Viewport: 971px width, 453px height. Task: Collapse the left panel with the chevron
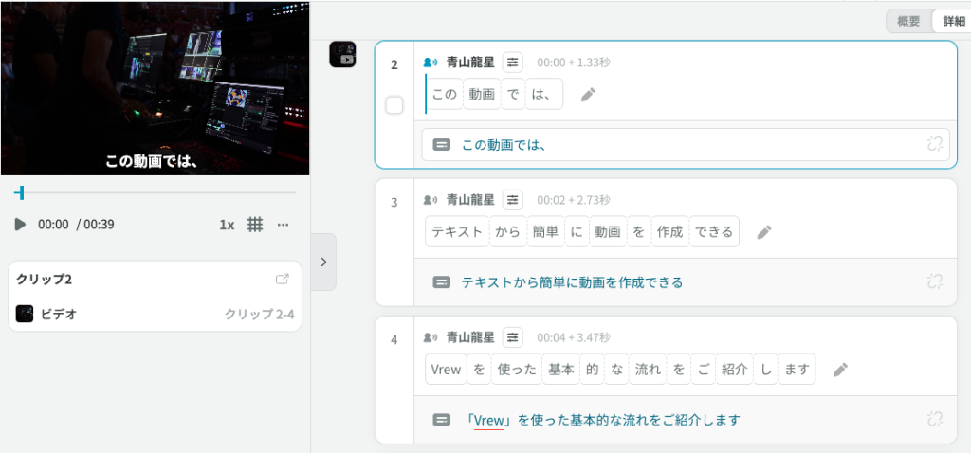[323, 262]
